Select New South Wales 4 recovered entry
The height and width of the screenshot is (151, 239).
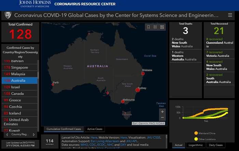pos(219,65)
